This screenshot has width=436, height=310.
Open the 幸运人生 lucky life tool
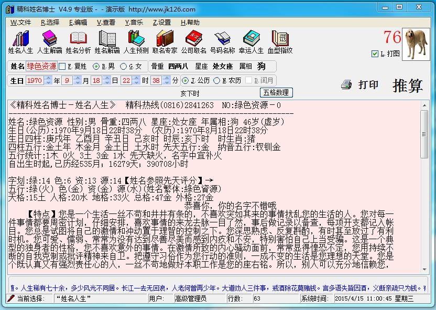(250, 41)
